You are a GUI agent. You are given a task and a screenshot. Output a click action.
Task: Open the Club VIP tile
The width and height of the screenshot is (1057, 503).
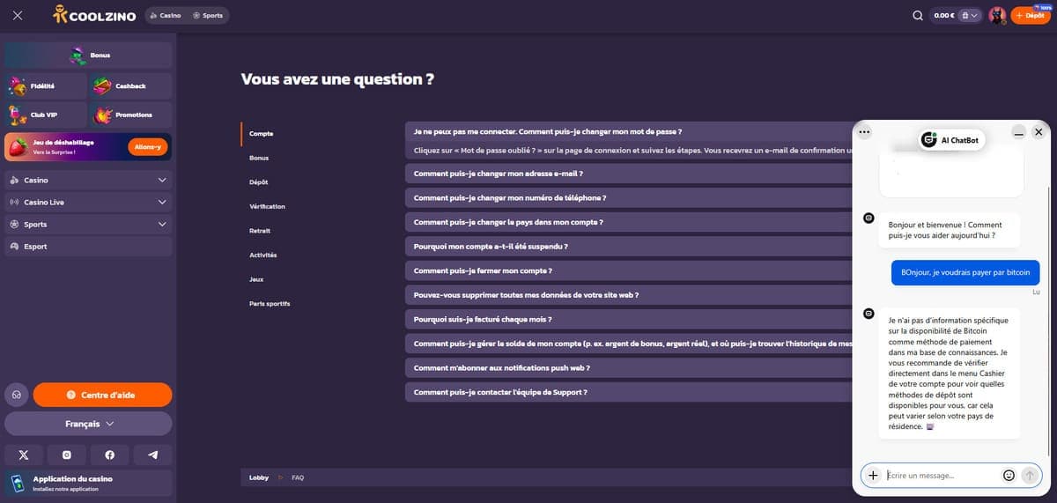pyautogui.click(x=45, y=115)
